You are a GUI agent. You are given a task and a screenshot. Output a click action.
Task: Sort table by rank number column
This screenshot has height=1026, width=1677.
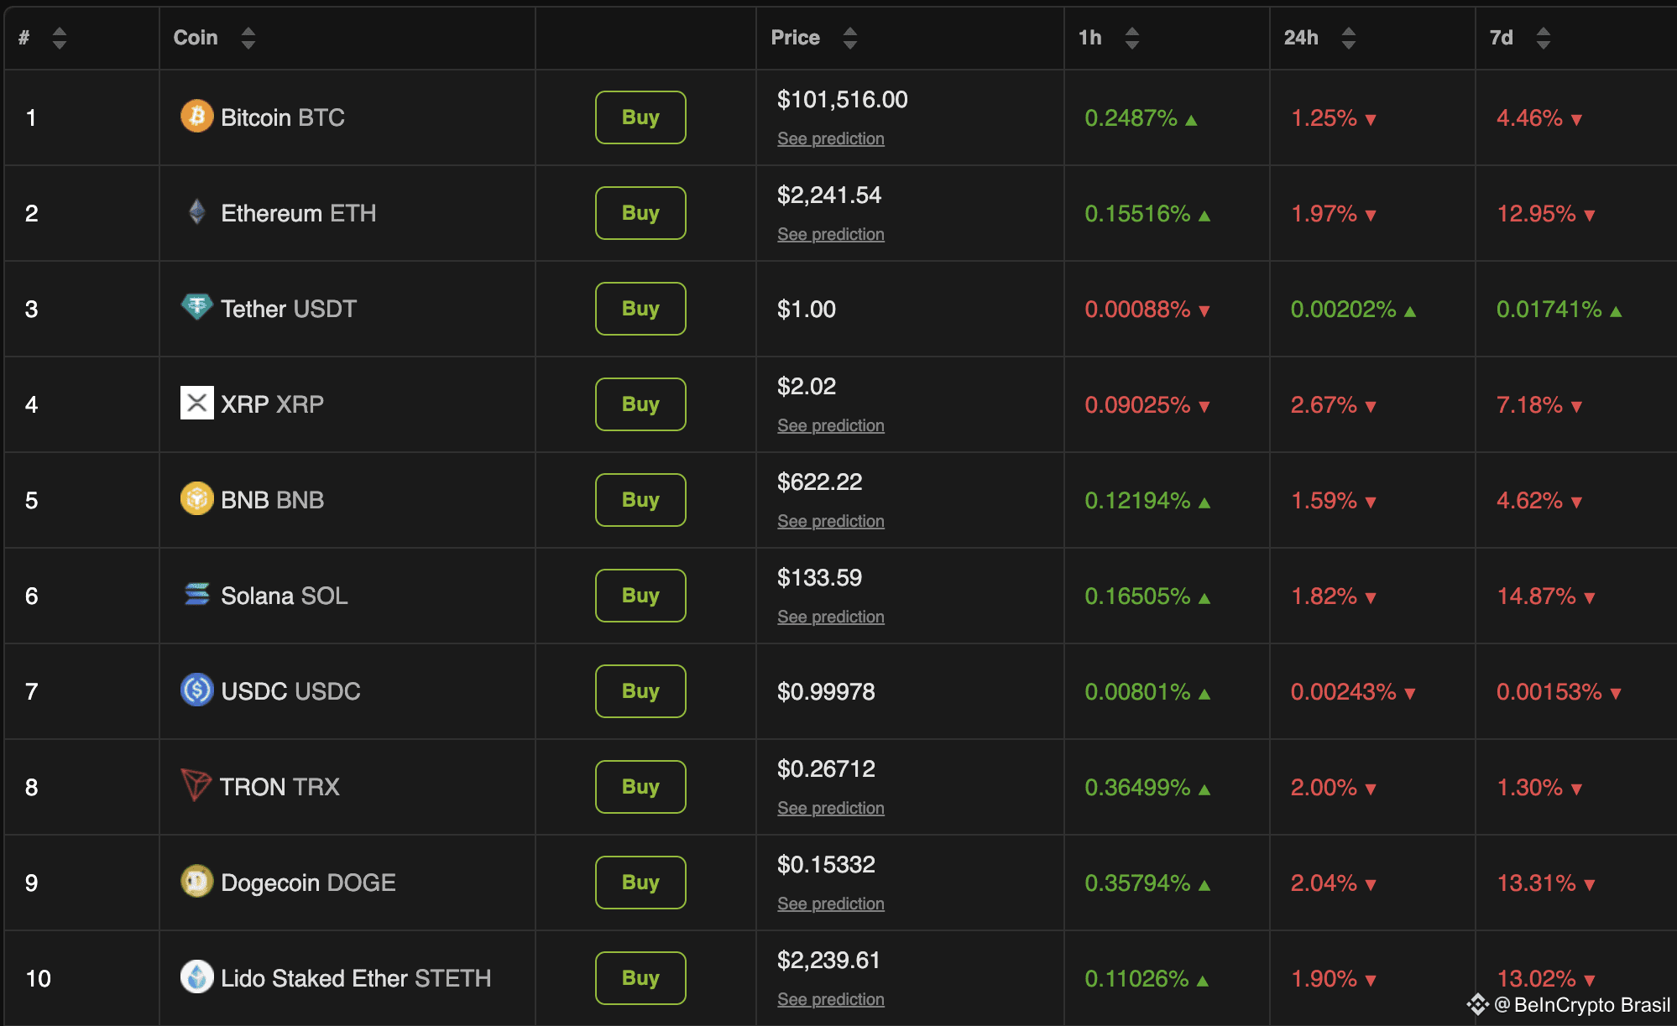[x=59, y=38]
